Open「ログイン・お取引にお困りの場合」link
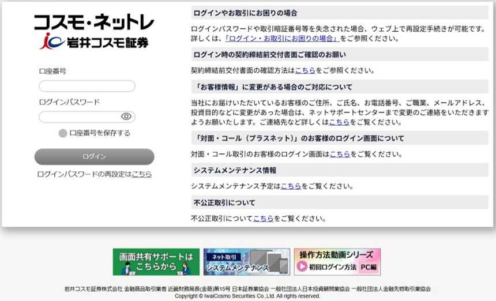 (281, 39)
